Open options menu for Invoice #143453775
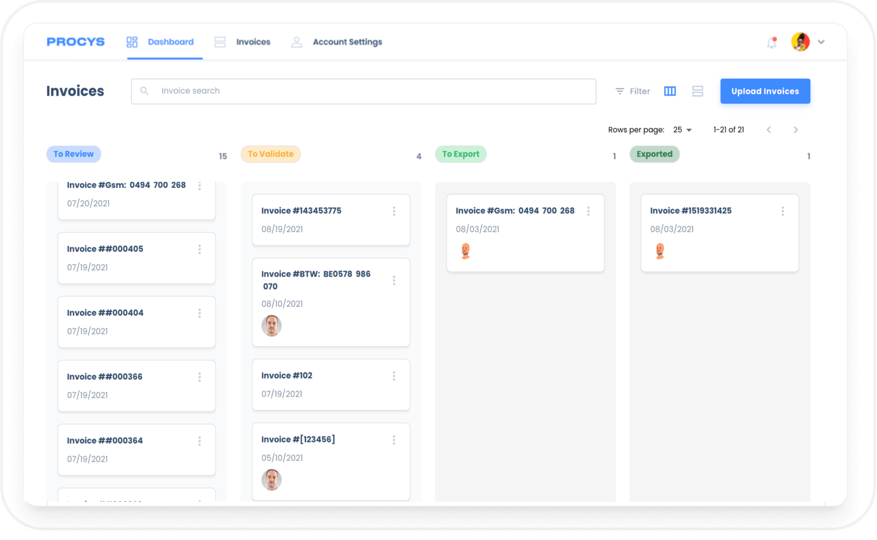Image resolution: width=877 pixels, height=540 pixels. point(394,211)
